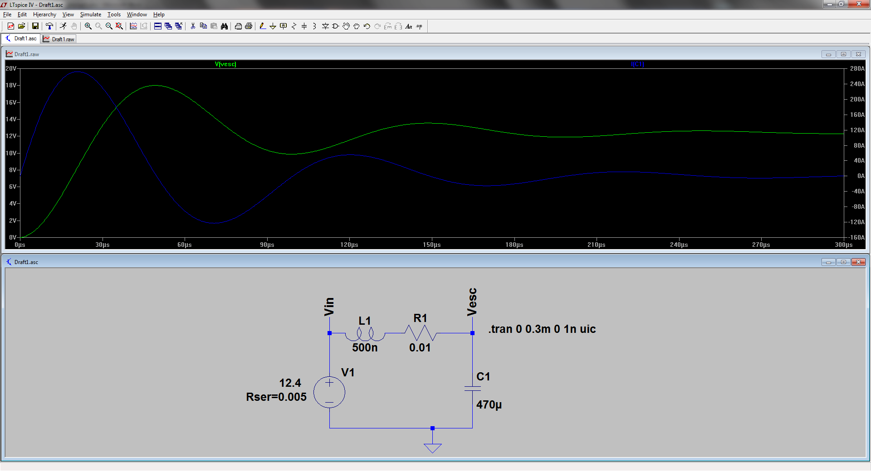871x471 pixels.
Task: Create a new schematic from the toolbar
Action: click(11, 26)
